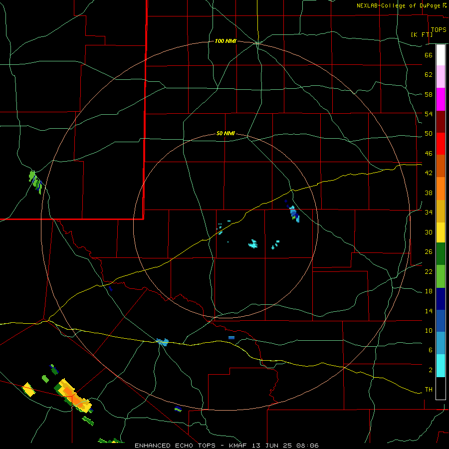
Task: Click the navy legend swatch near 18
Action: 441,299
